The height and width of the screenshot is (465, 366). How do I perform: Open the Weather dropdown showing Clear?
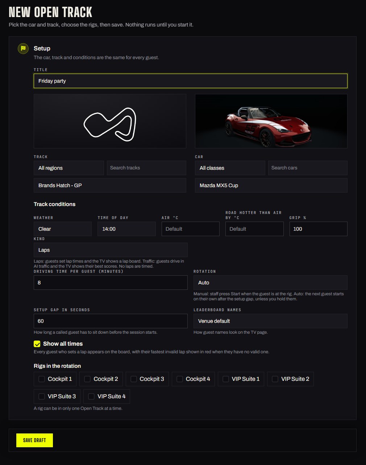(63, 229)
